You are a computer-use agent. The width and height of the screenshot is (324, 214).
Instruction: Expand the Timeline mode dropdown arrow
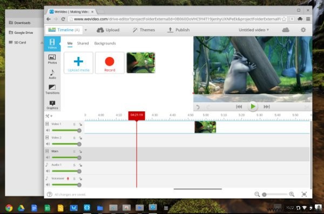click(86, 30)
